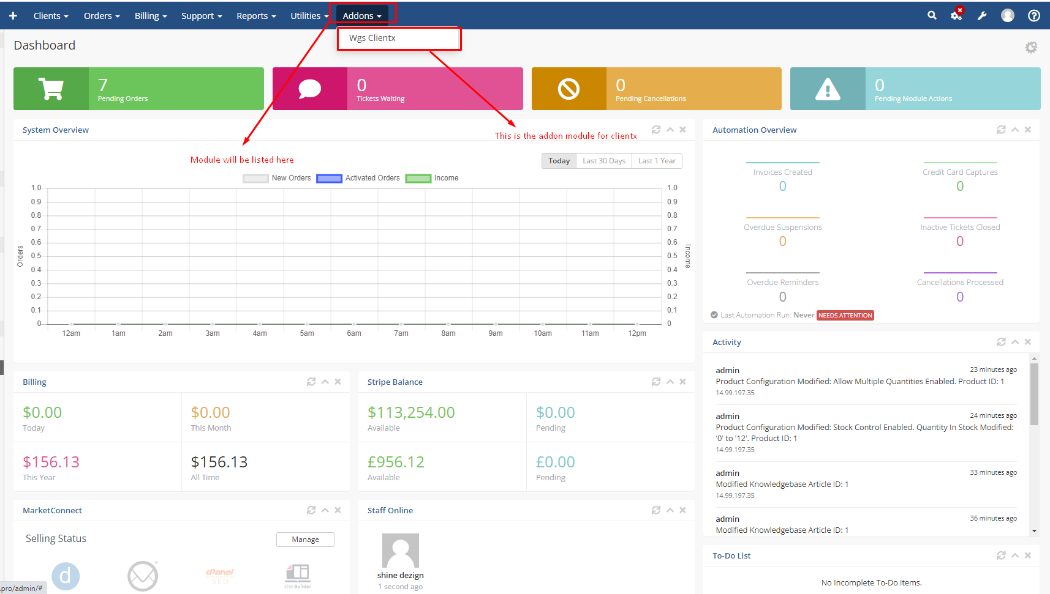
Task: Click the Manage button in MarketConnect
Action: pyautogui.click(x=305, y=540)
